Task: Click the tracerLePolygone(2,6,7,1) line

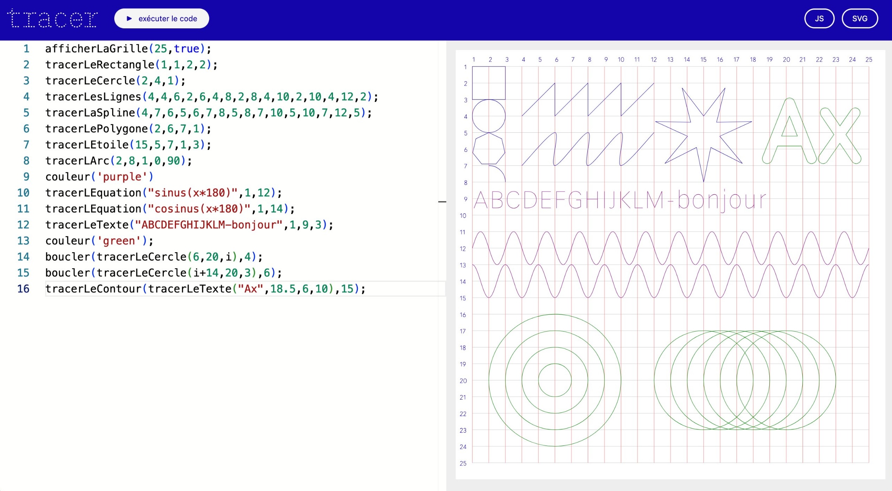Action: tap(128, 129)
